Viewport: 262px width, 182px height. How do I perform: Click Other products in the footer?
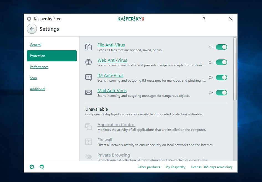point(149,167)
